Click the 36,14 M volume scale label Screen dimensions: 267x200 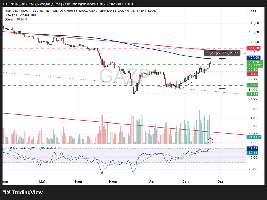click(x=254, y=137)
